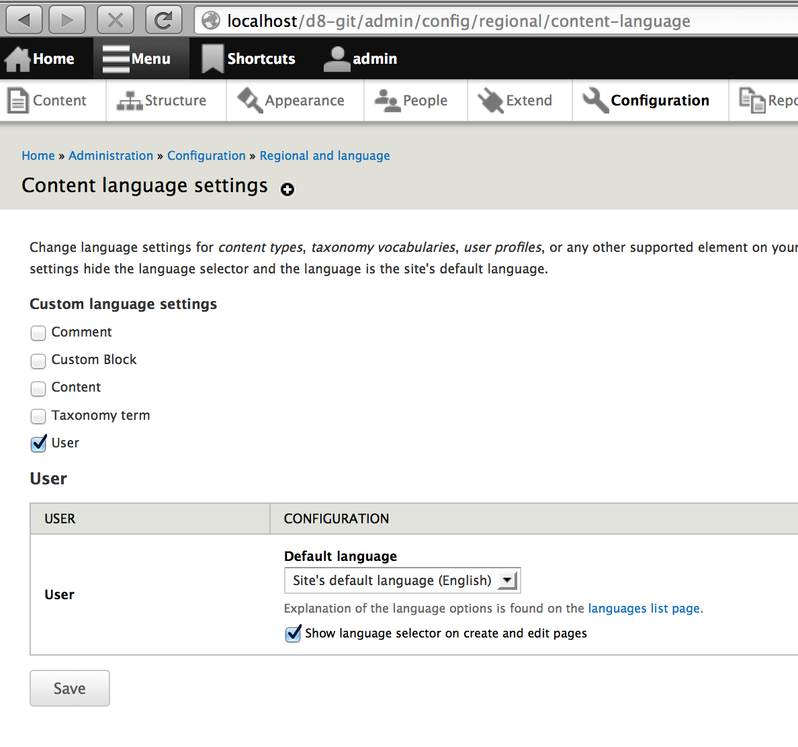The width and height of the screenshot is (798, 747).
Task: Click the globe site icon in address bar
Action: point(211,21)
